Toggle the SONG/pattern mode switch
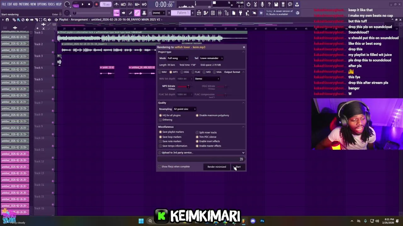Image resolution: width=403 pixels, height=226 pixels. pyautogui.click(x=76, y=5)
